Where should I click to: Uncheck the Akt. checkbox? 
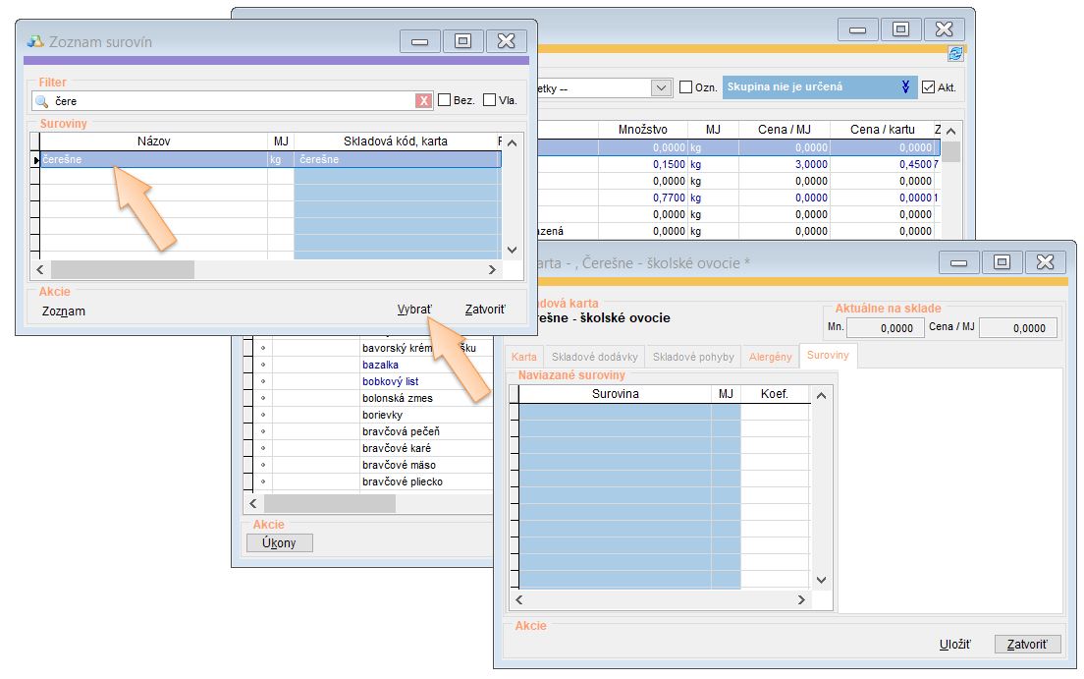coord(928,87)
